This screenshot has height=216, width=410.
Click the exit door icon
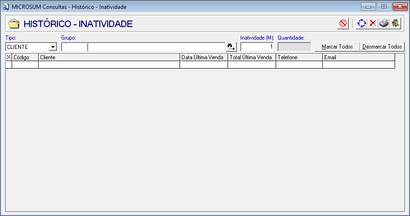click(395, 23)
